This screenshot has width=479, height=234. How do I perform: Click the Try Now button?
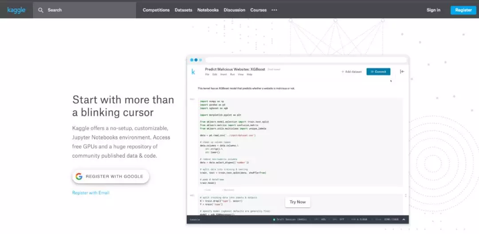pyautogui.click(x=298, y=202)
